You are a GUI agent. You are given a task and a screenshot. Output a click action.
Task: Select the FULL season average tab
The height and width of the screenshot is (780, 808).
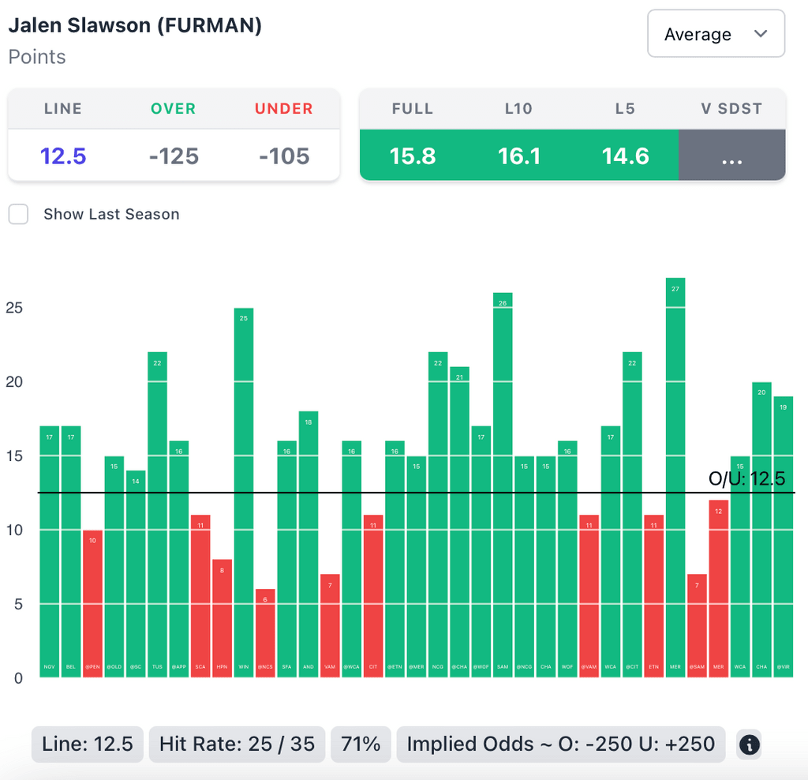point(413,156)
